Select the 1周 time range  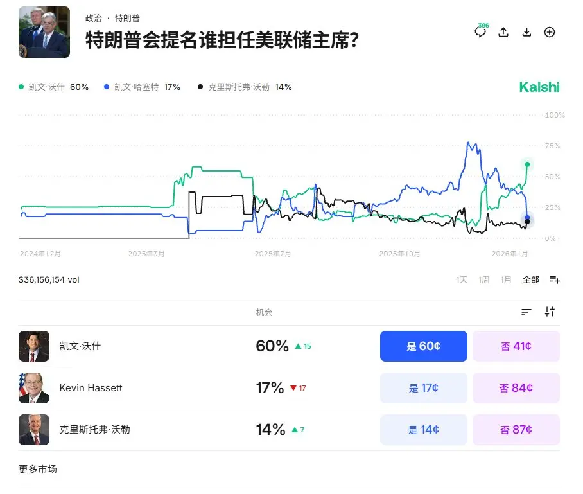coord(483,279)
